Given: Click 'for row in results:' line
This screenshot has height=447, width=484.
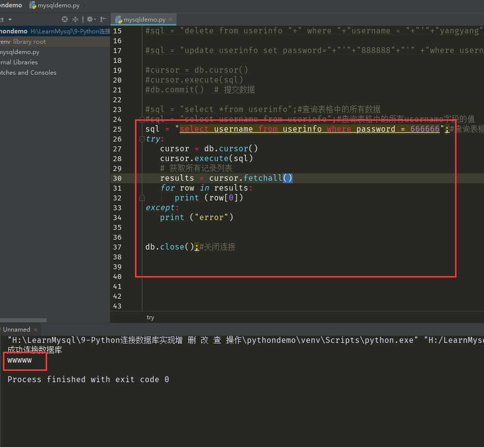Looking at the screenshot, I should pyautogui.click(x=207, y=188).
